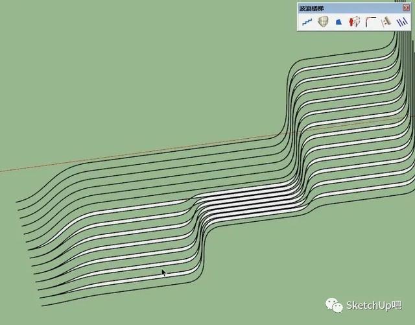Select the rounded corner line icon
This screenshot has width=415, height=325.
click(370, 21)
